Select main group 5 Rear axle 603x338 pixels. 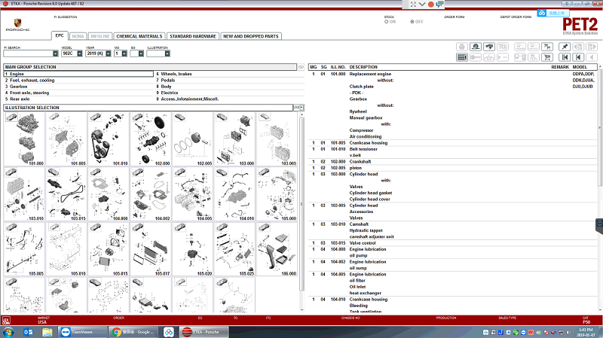click(78, 99)
